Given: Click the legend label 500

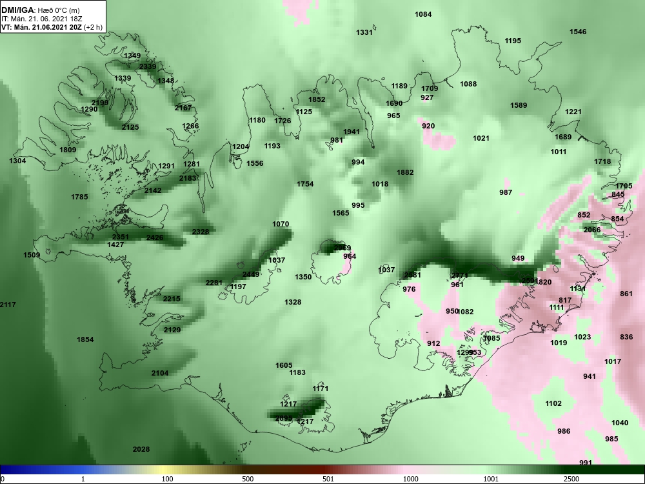Looking at the screenshot, I should (x=248, y=479).
